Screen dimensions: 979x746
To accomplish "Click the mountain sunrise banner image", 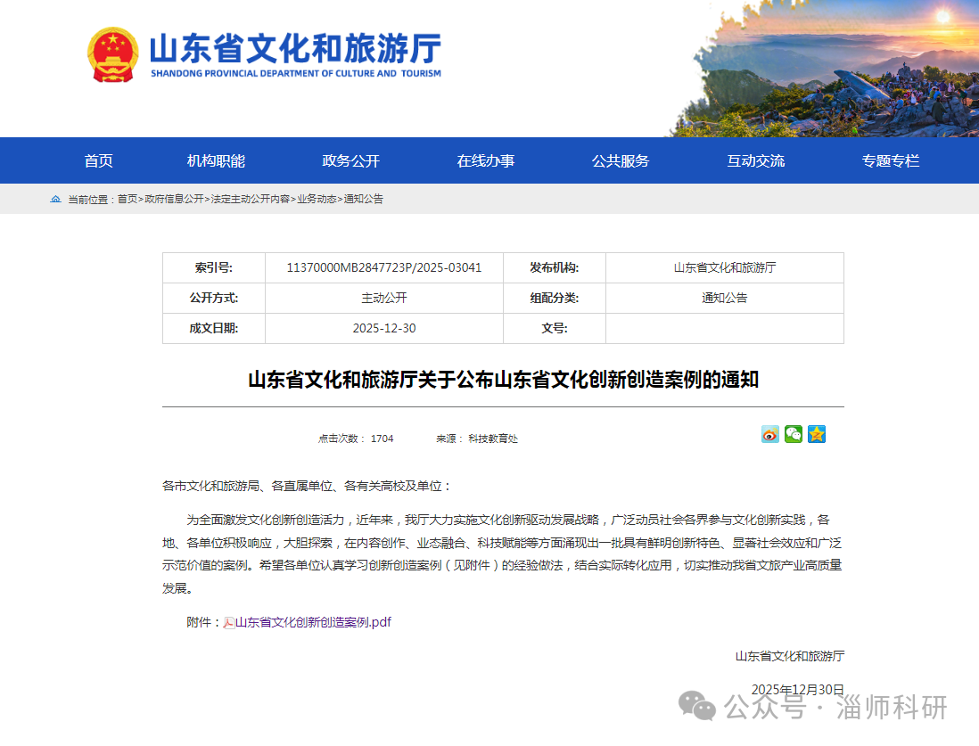I will (x=829, y=71).
